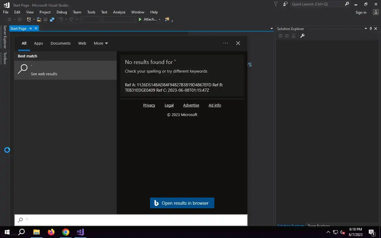Screen dimensions: 381x238
Task: Click Open results in browser button
Action: click(x=182, y=203)
